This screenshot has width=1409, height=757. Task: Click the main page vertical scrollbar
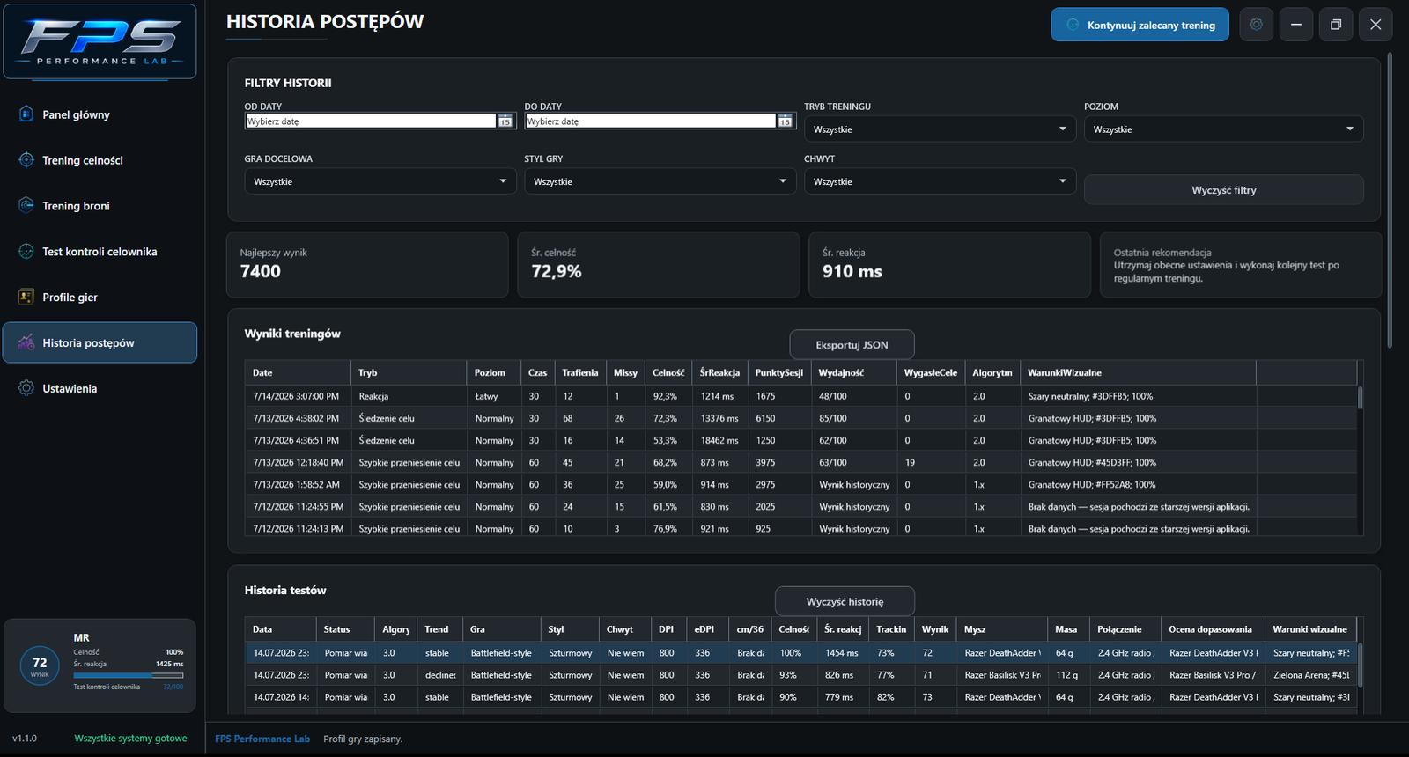tap(1390, 201)
